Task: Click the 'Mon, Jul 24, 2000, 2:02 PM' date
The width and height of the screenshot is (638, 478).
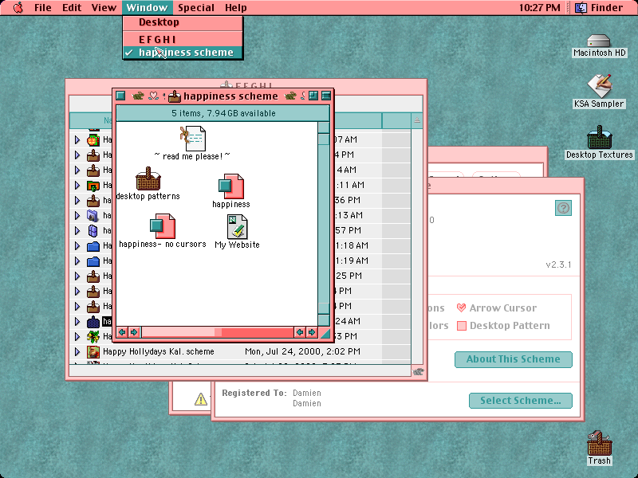Action: coord(302,351)
